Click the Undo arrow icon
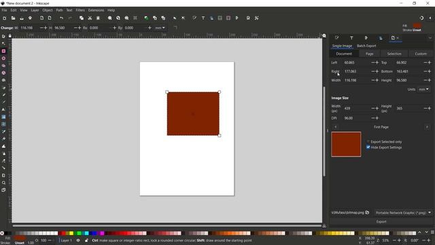Viewport: 435px width, 245px height. [61, 18]
